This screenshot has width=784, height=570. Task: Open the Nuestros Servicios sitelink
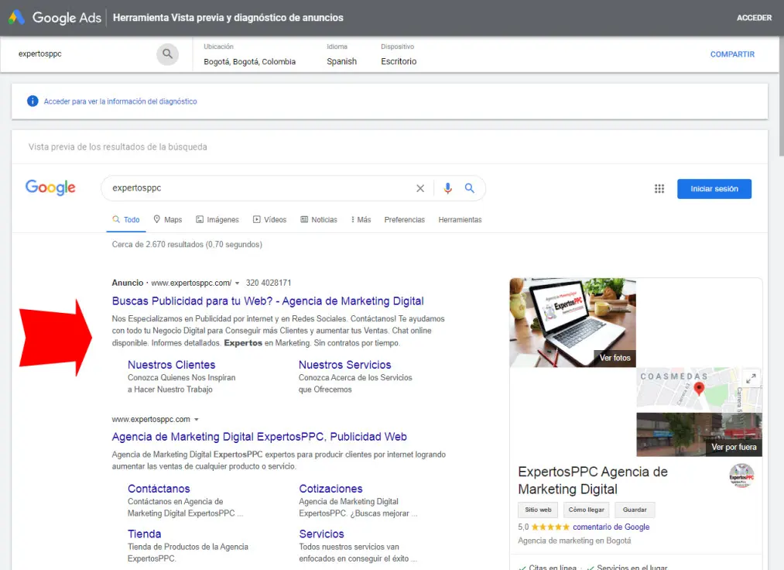click(x=345, y=365)
